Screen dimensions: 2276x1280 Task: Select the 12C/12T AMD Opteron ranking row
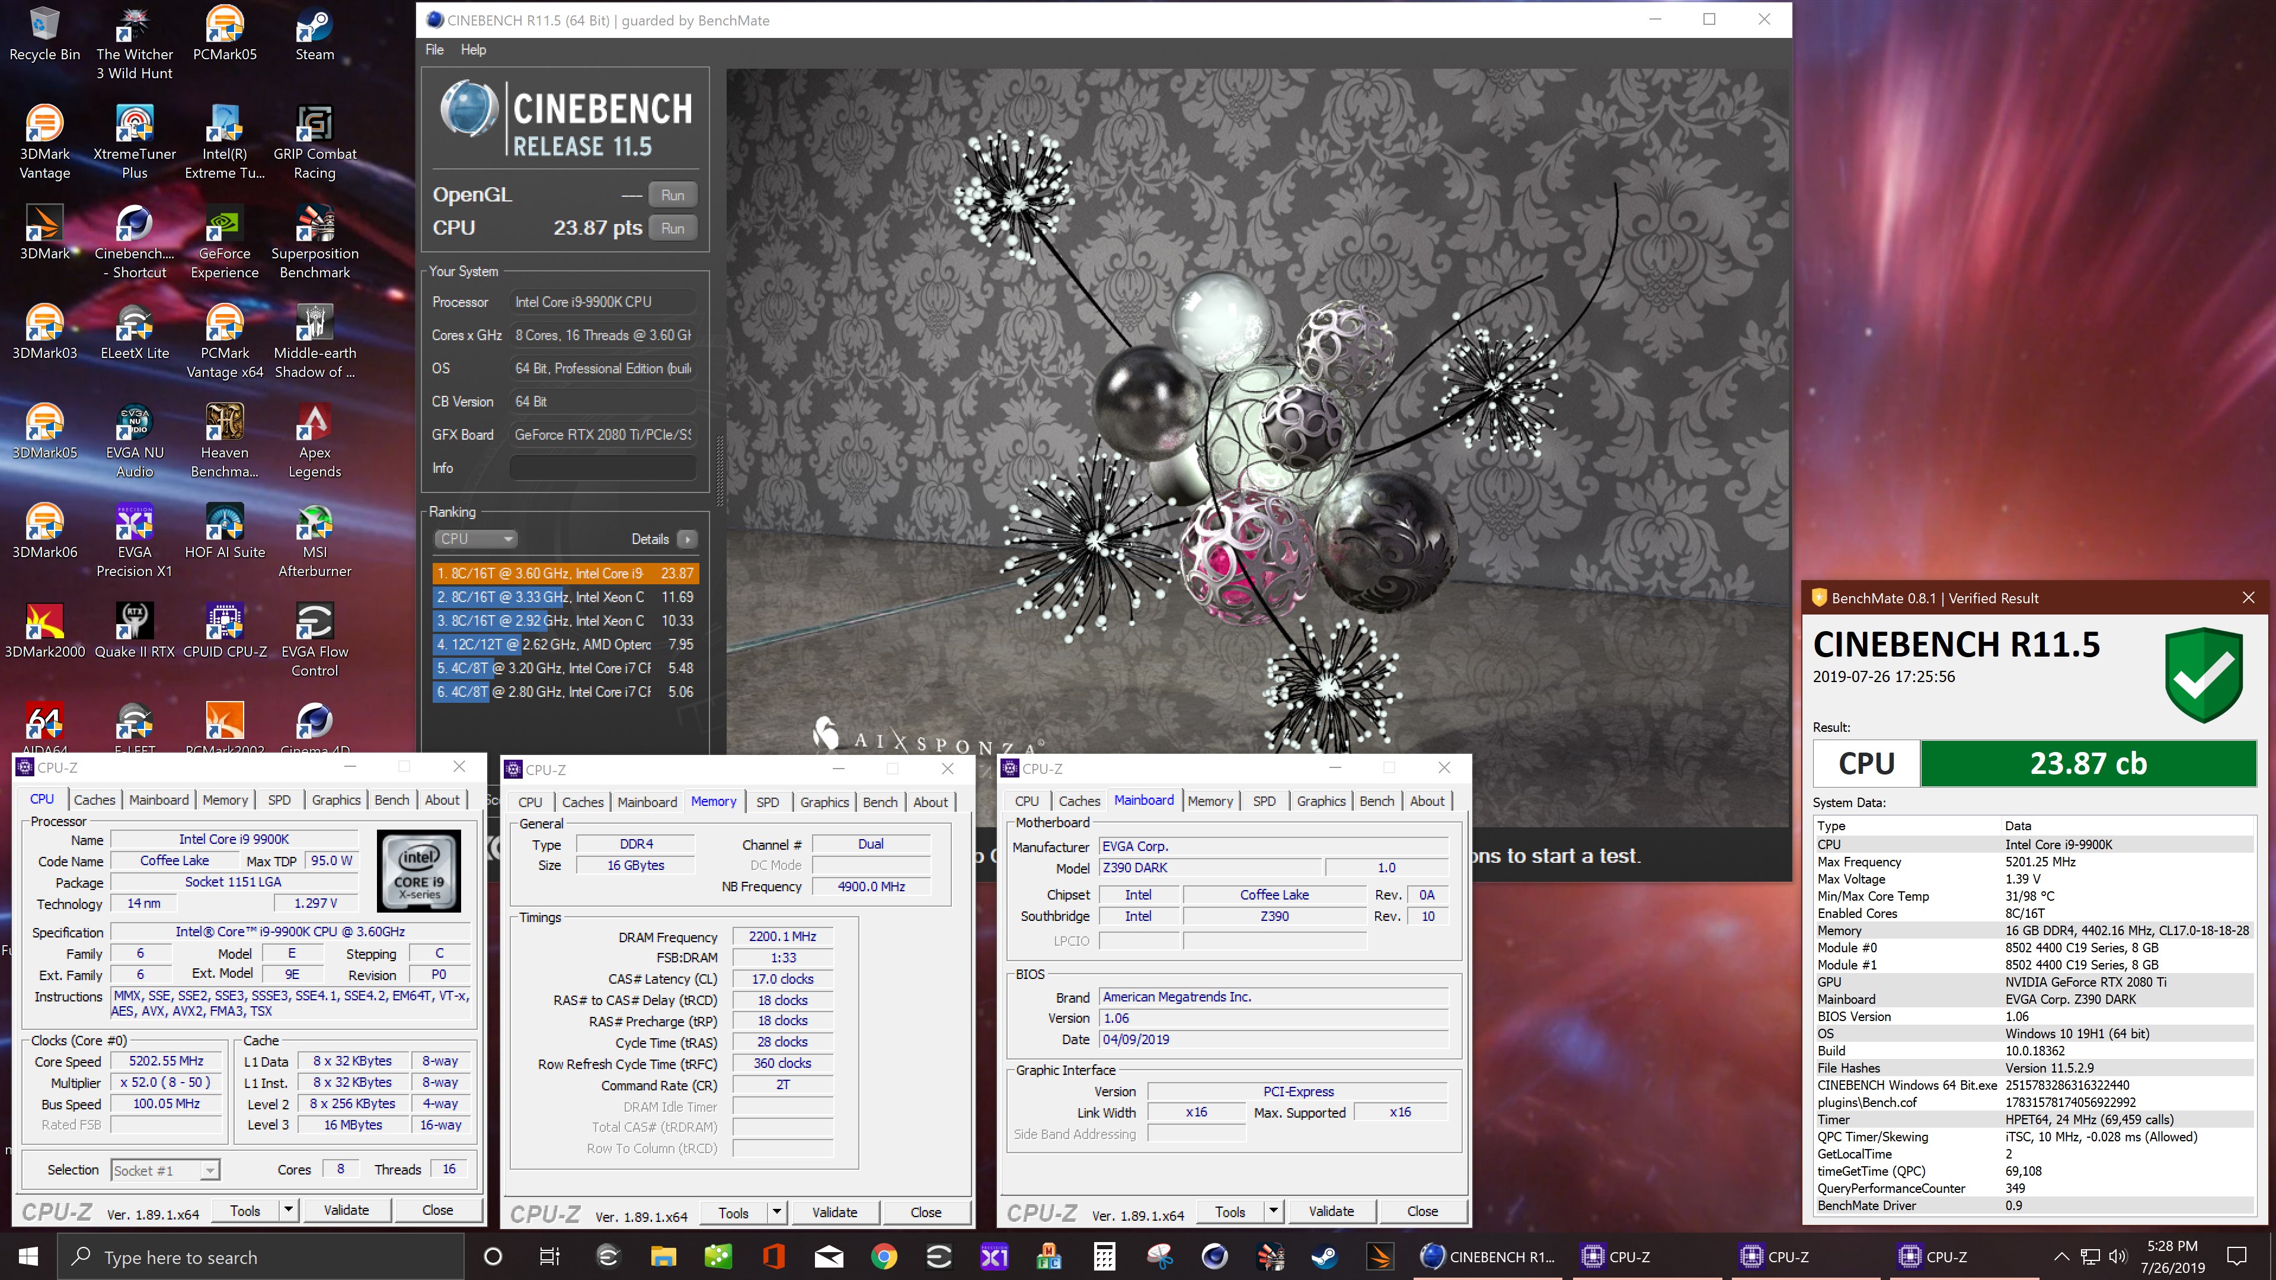tap(565, 645)
